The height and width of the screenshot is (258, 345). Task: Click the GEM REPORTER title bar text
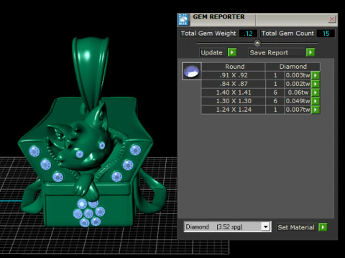coord(218,16)
